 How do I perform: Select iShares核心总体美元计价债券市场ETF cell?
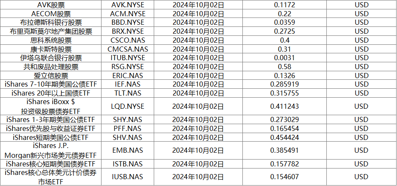coord(51,177)
